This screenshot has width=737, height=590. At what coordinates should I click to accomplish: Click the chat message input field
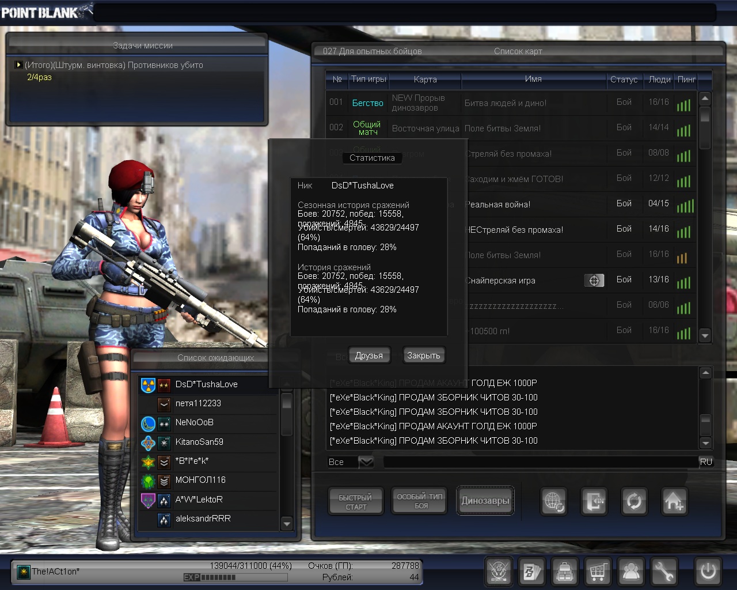point(540,462)
